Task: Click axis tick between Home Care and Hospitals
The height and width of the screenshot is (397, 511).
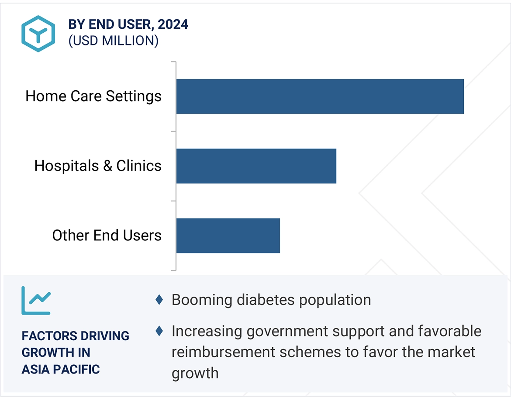Action: 173,131
